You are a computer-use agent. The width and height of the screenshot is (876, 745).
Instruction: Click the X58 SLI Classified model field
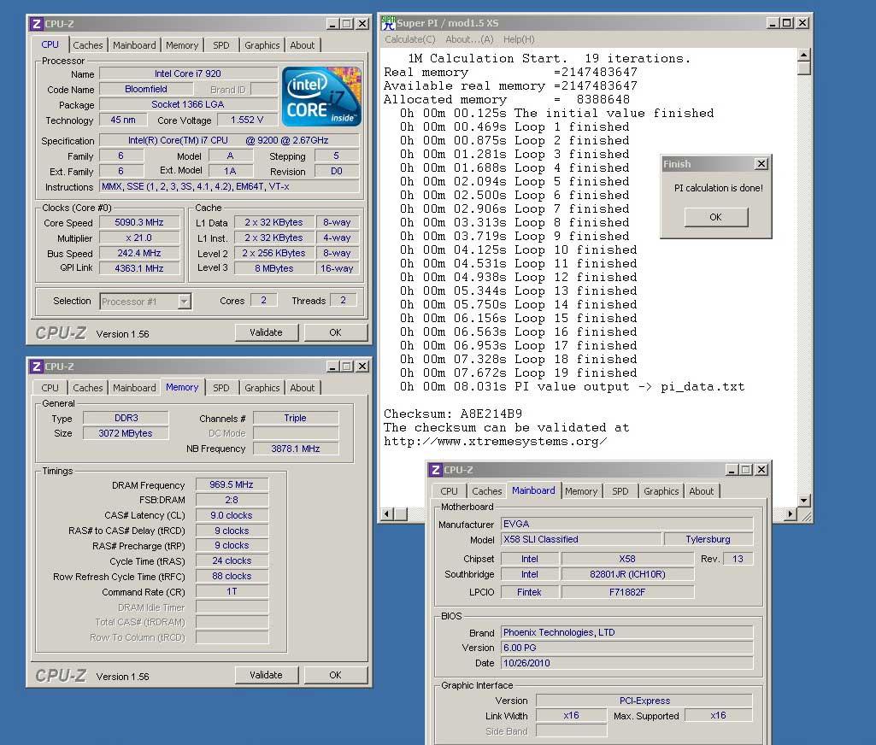(580, 539)
